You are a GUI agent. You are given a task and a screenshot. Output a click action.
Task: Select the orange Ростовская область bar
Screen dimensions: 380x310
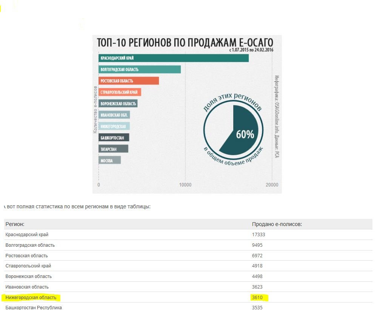129,81
